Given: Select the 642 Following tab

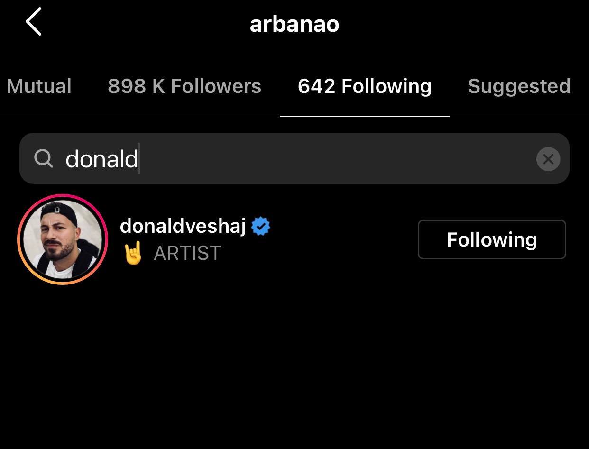Looking at the screenshot, I should [x=365, y=86].
